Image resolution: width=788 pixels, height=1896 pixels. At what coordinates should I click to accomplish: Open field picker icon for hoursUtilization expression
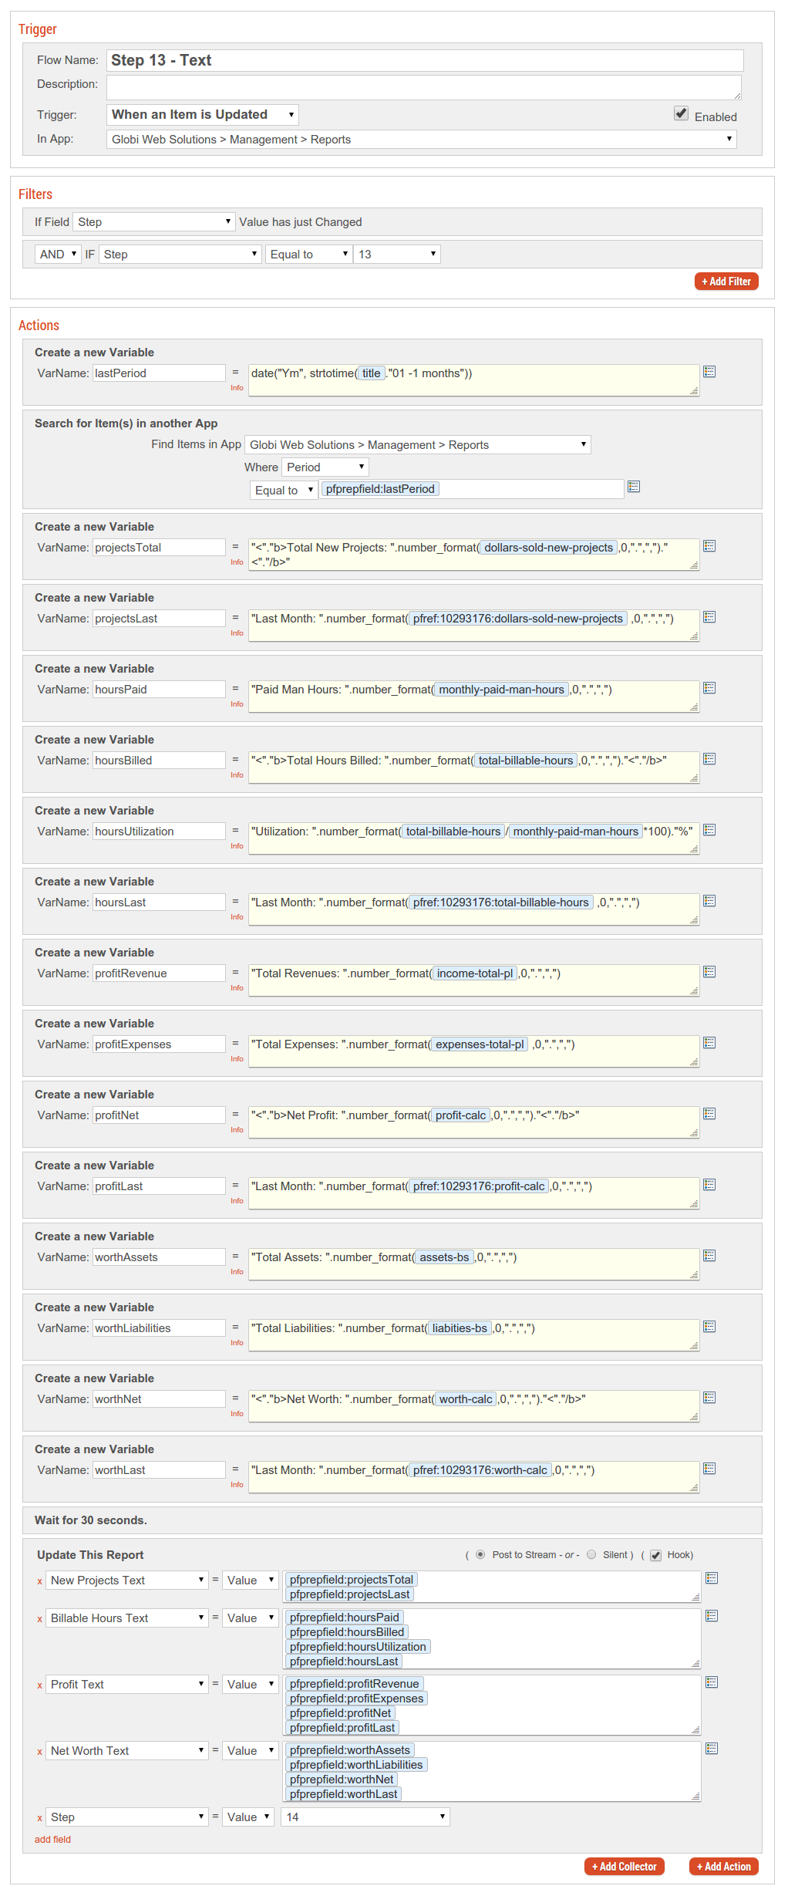(x=709, y=830)
